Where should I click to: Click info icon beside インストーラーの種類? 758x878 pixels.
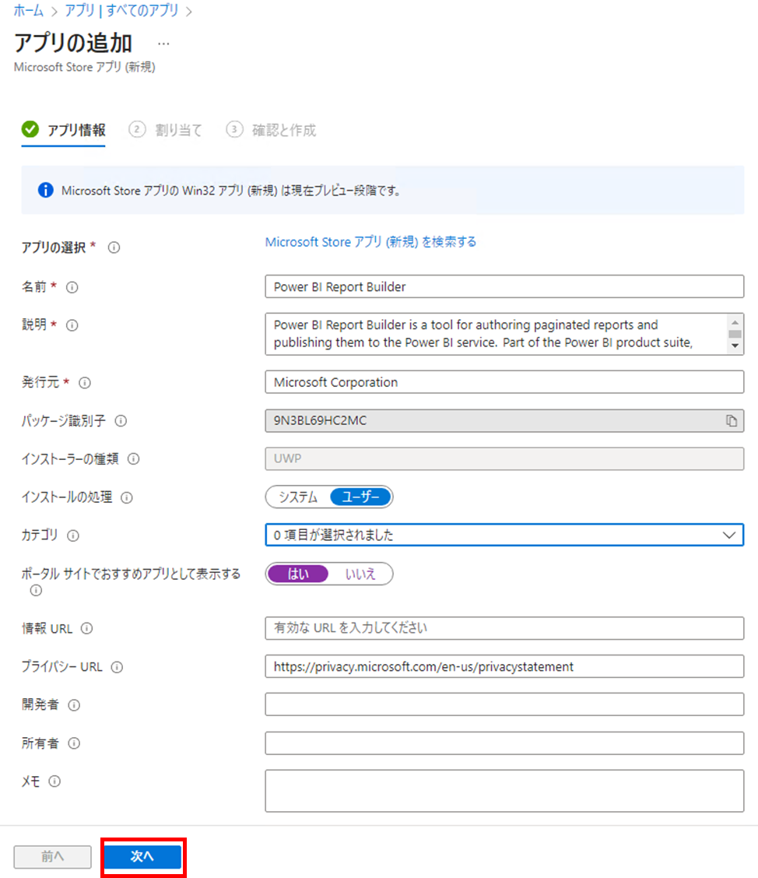click(133, 459)
